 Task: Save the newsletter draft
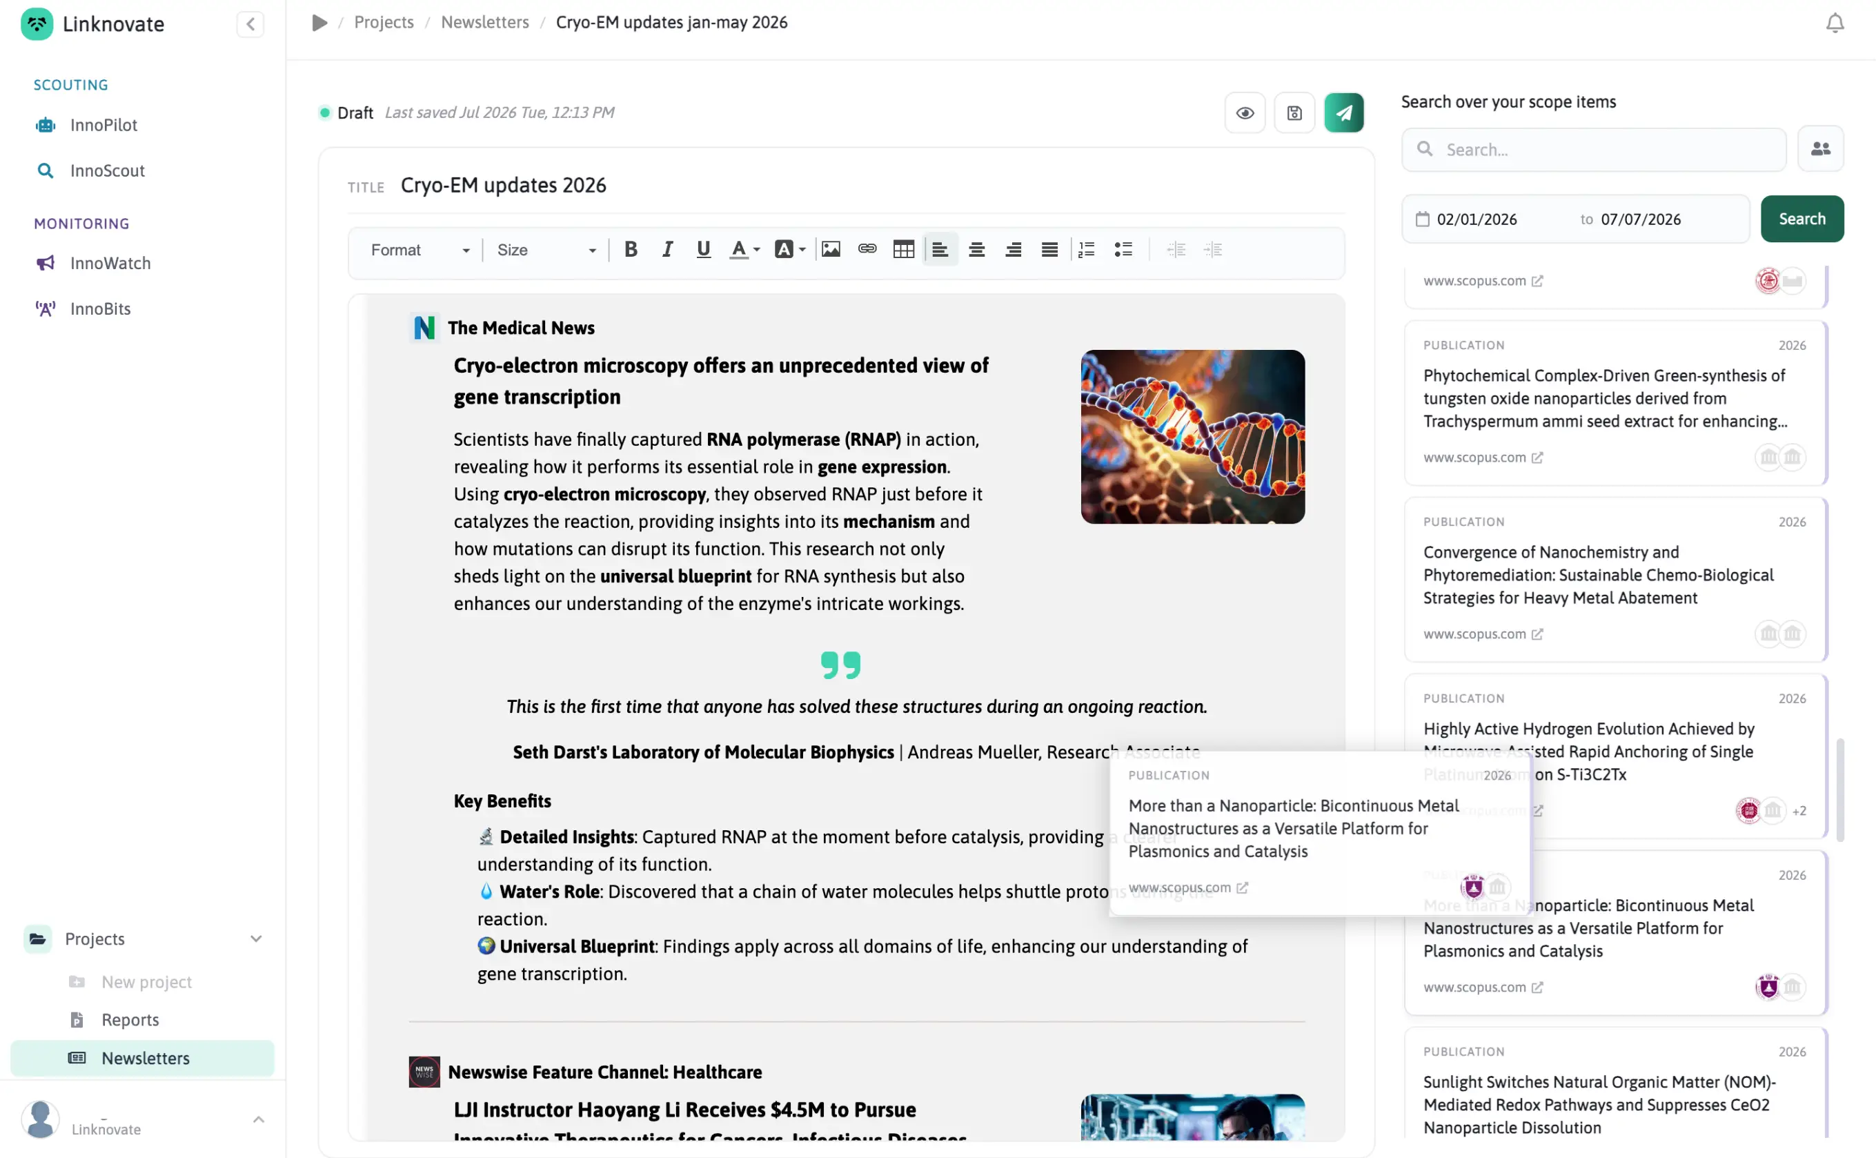(1294, 113)
